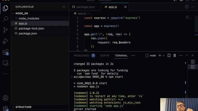Open package.json in the explorer tree
198x111 pixels.
[x=40, y=34]
